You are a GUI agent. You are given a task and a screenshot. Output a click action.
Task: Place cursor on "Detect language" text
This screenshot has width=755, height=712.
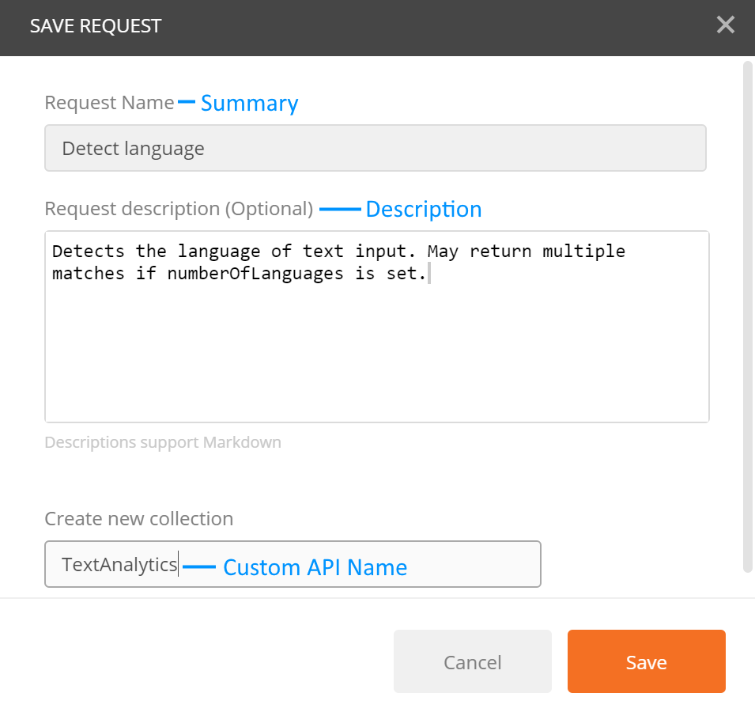point(133,149)
